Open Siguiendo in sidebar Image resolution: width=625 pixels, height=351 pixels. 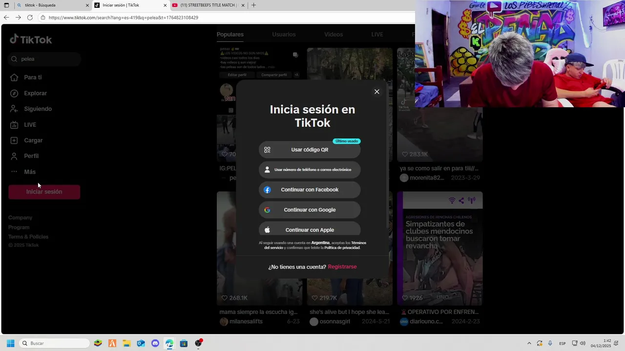[x=38, y=109]
